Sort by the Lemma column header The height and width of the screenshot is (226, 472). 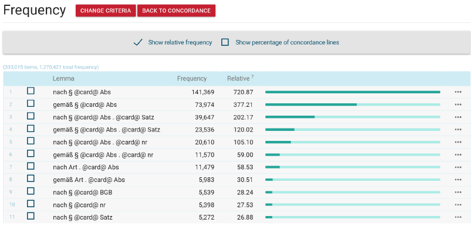pos(63,79)
